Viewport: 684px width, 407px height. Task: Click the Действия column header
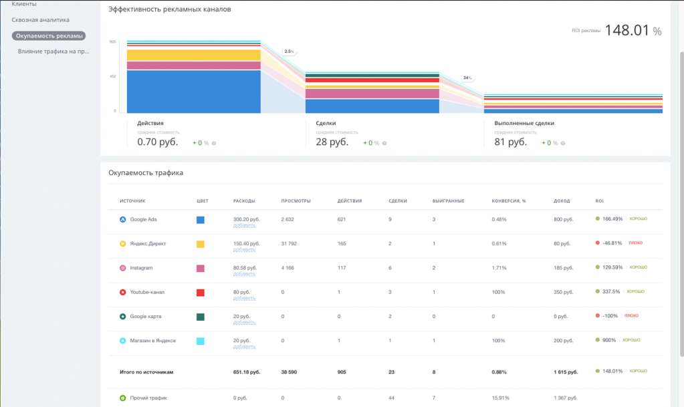350,201
